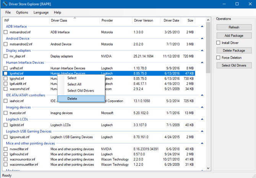Collapse the IDE ATA/ATAPI controllers group

202,95
